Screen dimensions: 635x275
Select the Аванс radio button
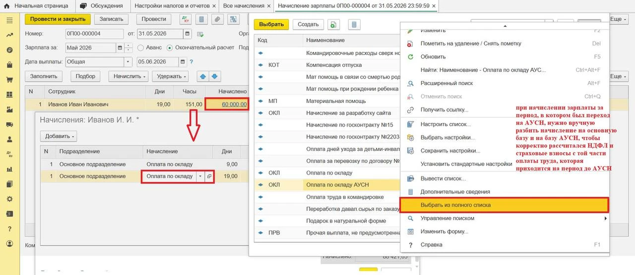pyautogui.click(x=141, y=48)
